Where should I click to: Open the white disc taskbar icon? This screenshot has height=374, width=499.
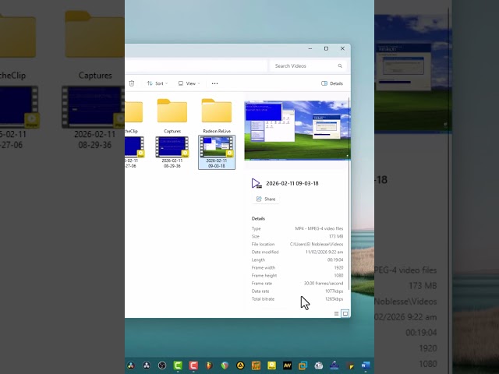click(x=319, y=365)
